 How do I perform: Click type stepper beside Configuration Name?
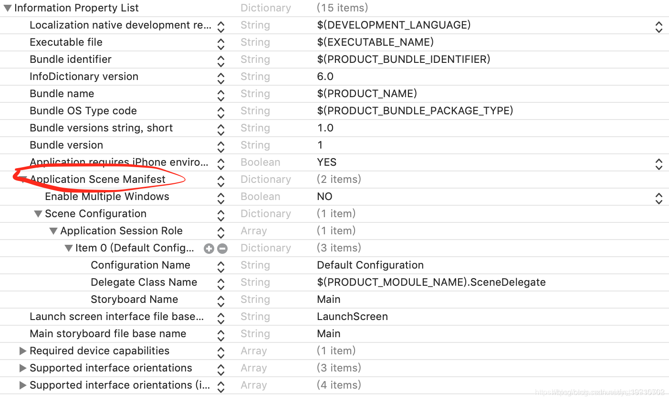tap(220, 267)
